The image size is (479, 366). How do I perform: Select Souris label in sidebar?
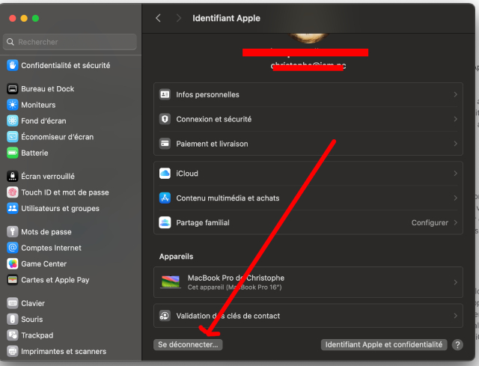tap(32, 320)
